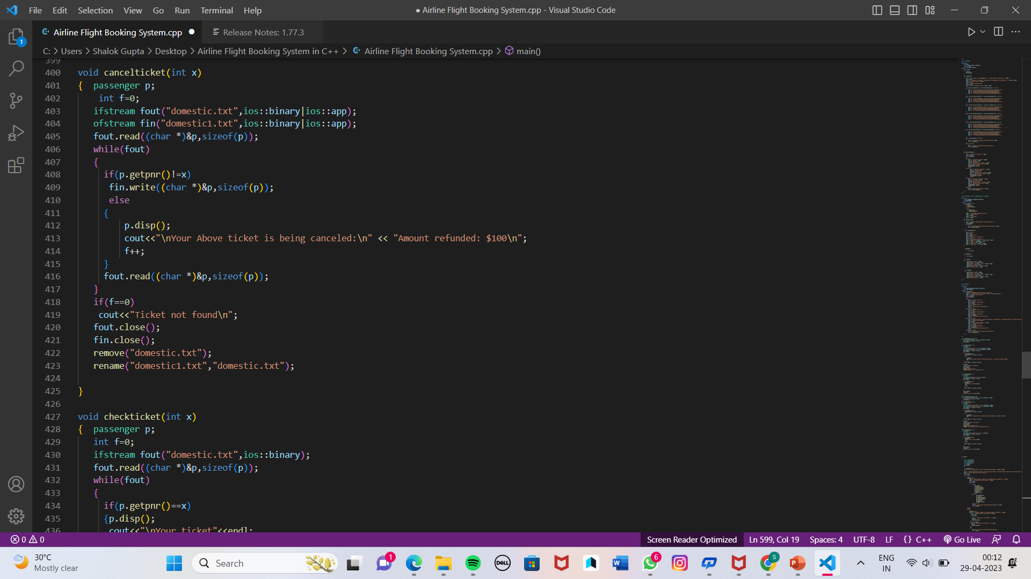Open the Source Control view
Image resolution: width=1031 pixels, height=579 pixels.
pyautogui.click(x=16, y=100)
